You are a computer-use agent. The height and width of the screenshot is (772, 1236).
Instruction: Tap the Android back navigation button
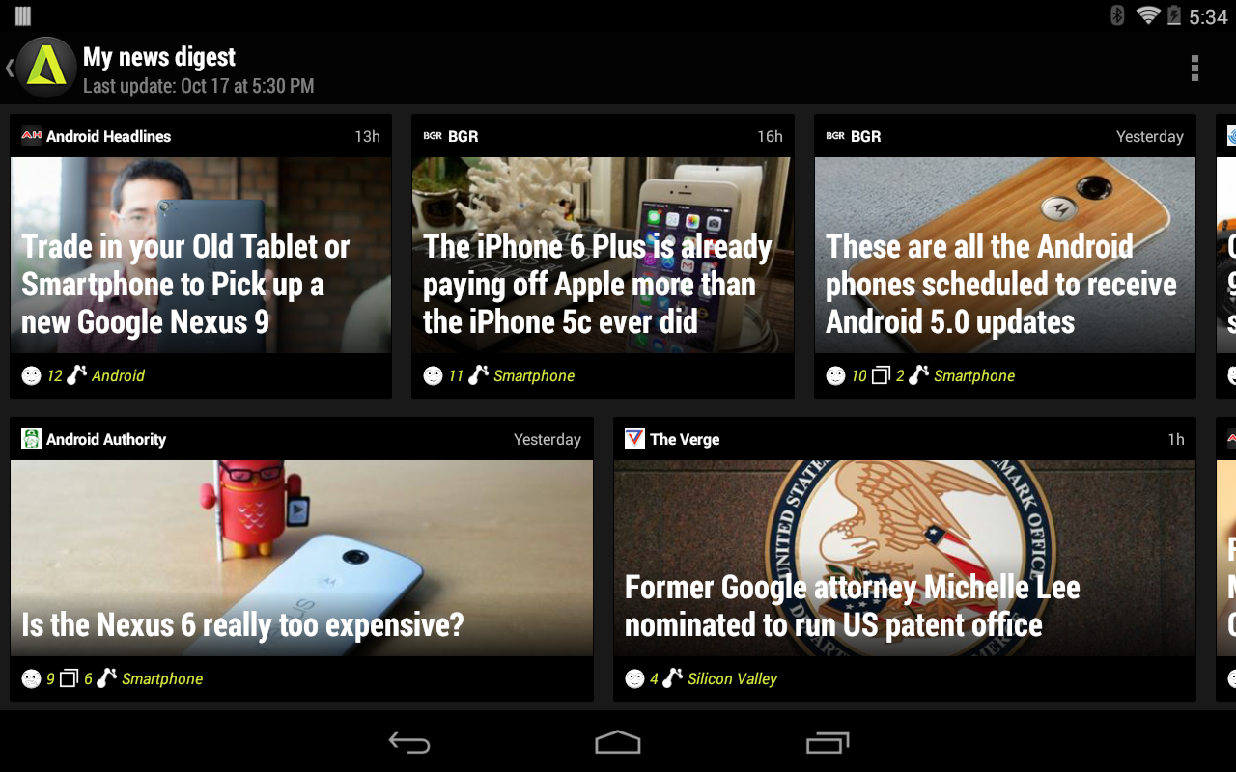coord(409,742)
